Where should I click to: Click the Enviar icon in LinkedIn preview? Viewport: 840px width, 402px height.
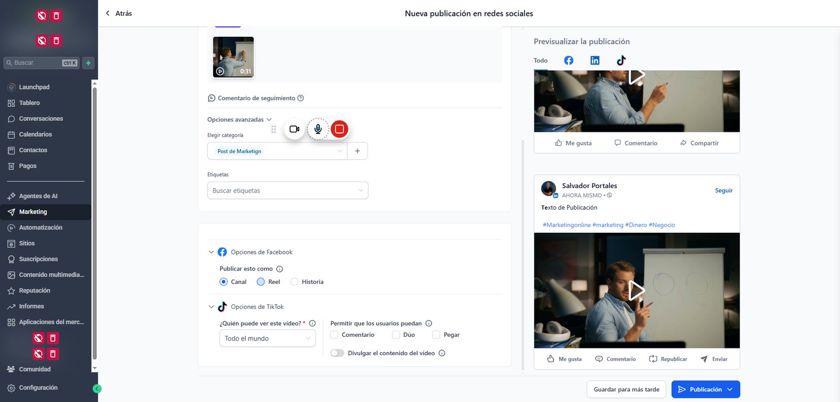pyautogui.click(x=704, y=359)
